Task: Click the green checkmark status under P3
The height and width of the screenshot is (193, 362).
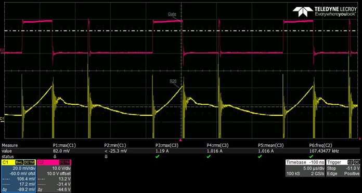Action: (157, 157)
